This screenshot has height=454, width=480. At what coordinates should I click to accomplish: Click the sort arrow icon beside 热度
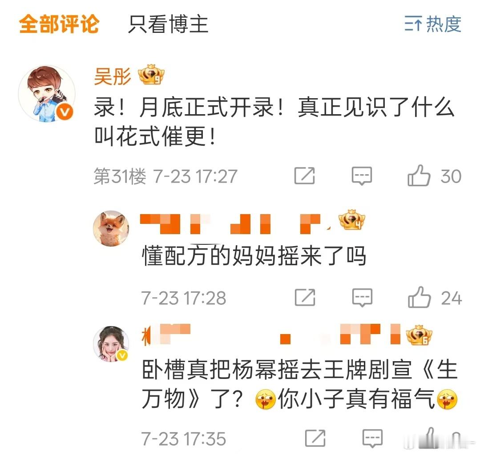click(x=413, y=24)
